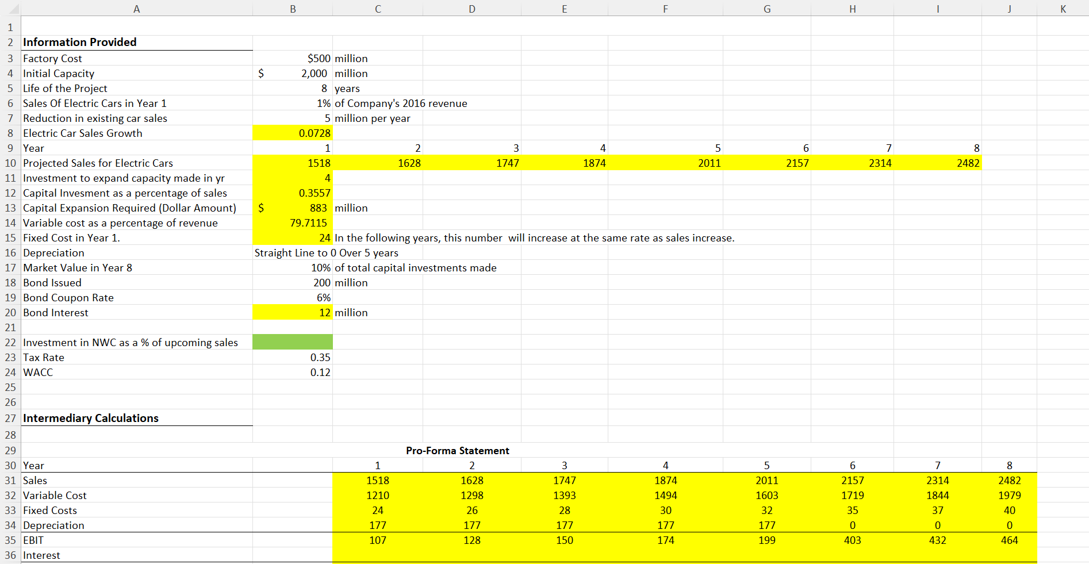Click the Intermediary Calculations heading cell
Viewport: 1089px width, 564px height.
[90, 418]
